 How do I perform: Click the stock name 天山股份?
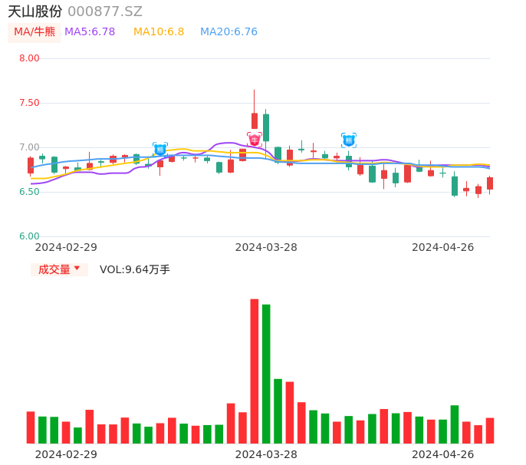[x=35, y=12]
